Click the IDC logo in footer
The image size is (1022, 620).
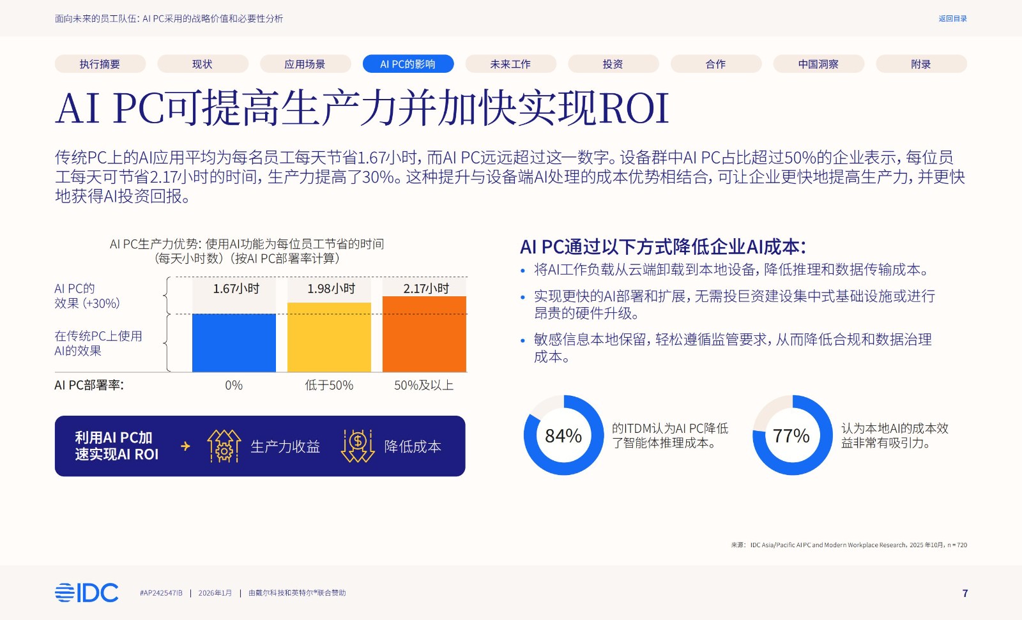pos(86,593)
